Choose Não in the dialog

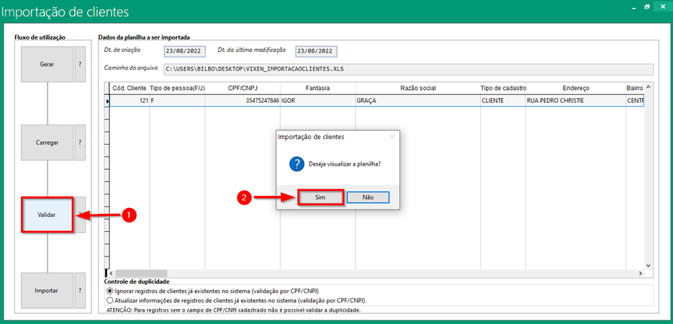(x=368, y=197)
